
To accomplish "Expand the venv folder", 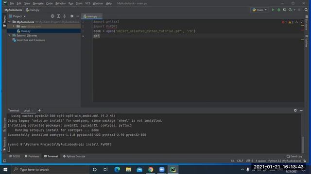I will tap(14, 27).
